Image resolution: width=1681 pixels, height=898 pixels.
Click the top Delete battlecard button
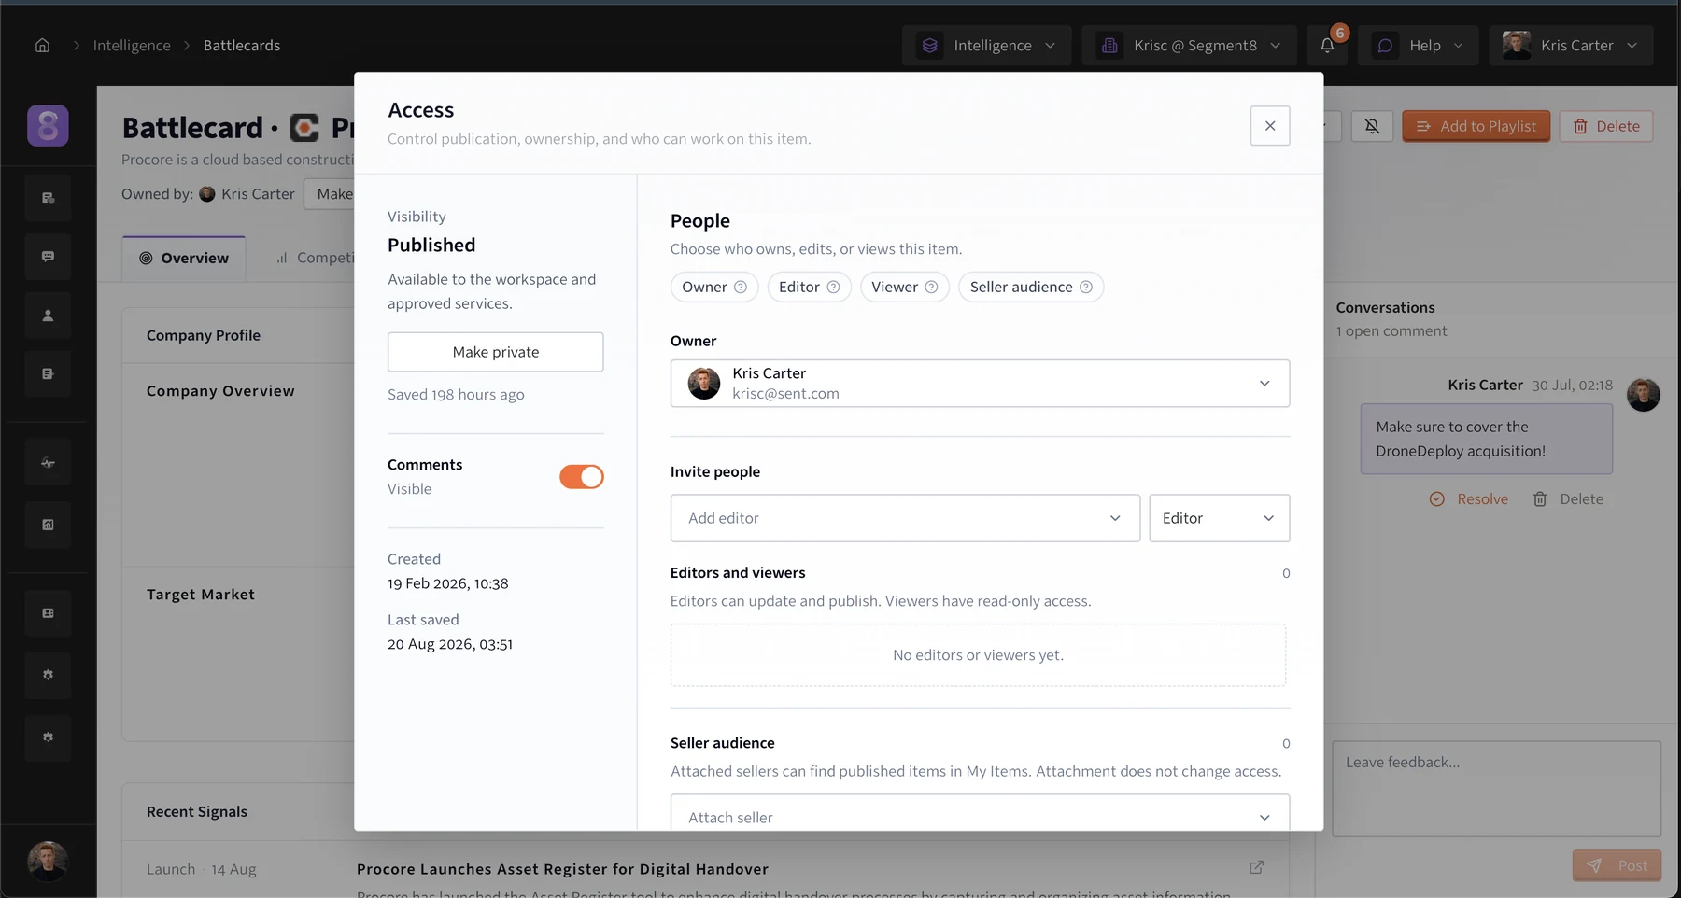point(1606,126)
